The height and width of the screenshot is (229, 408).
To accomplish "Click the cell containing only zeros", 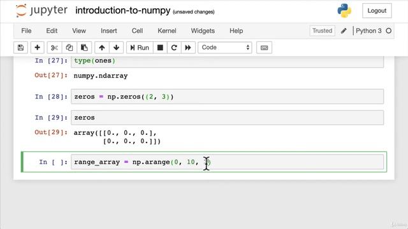I will pyautogui.click(x=227, y=118).
